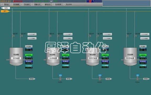Open the third toolbar tab (历史曲线)
Viewport: 151px width, 95px height.
25,4
